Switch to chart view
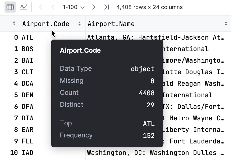This screenshot has height=160, width=231. click(x=23, y=7)
